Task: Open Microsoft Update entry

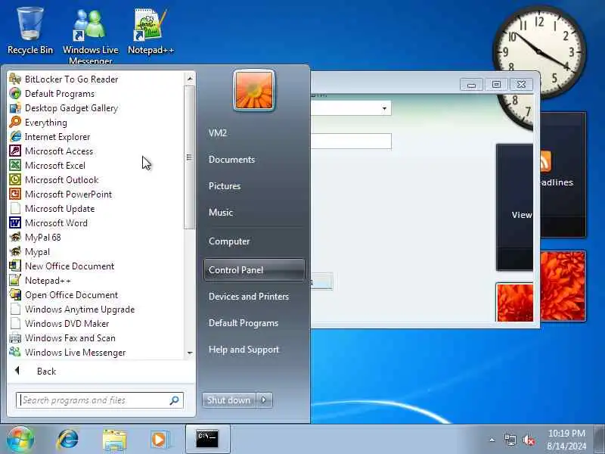Action: [60, 209]
